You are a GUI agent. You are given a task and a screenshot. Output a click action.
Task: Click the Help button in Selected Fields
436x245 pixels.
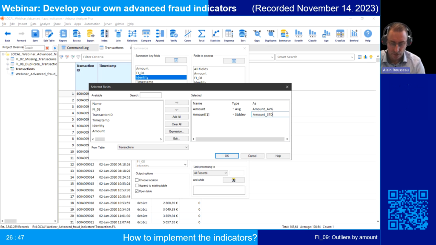pyautogui.click(x=278, y=156)
